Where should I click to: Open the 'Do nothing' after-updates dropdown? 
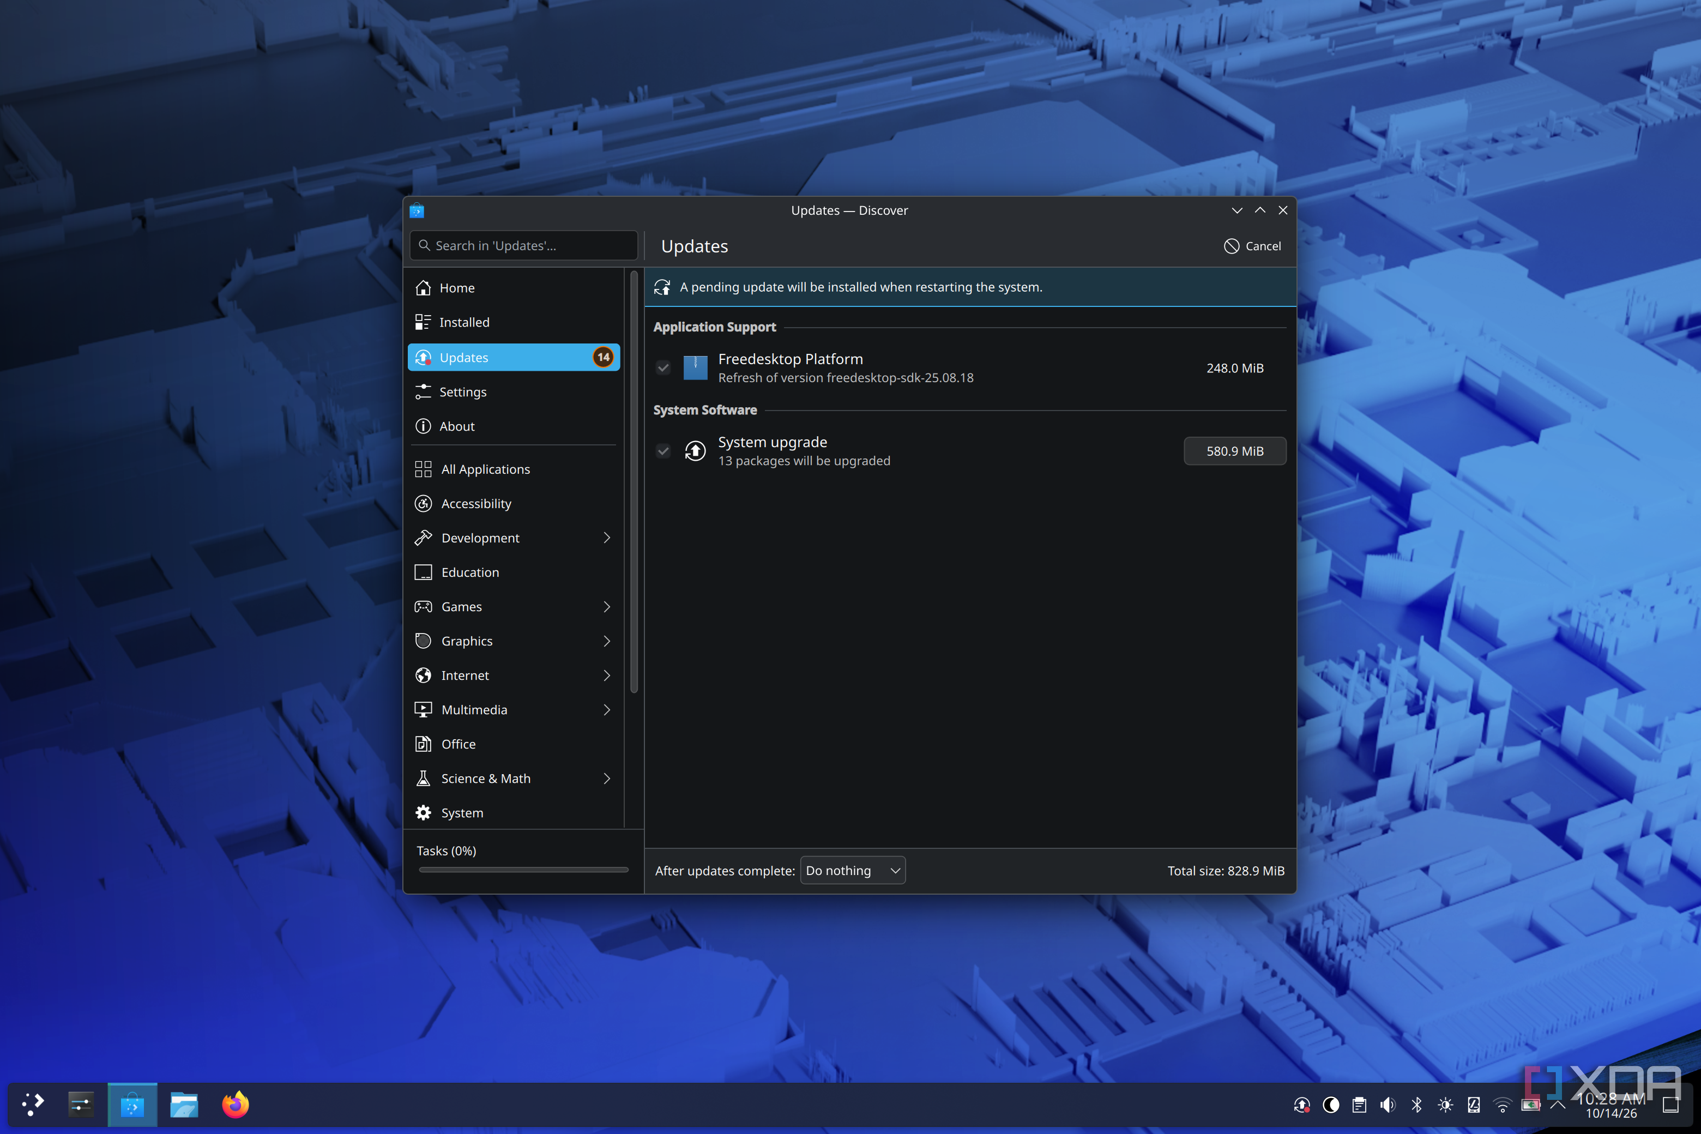pos(853,871)
